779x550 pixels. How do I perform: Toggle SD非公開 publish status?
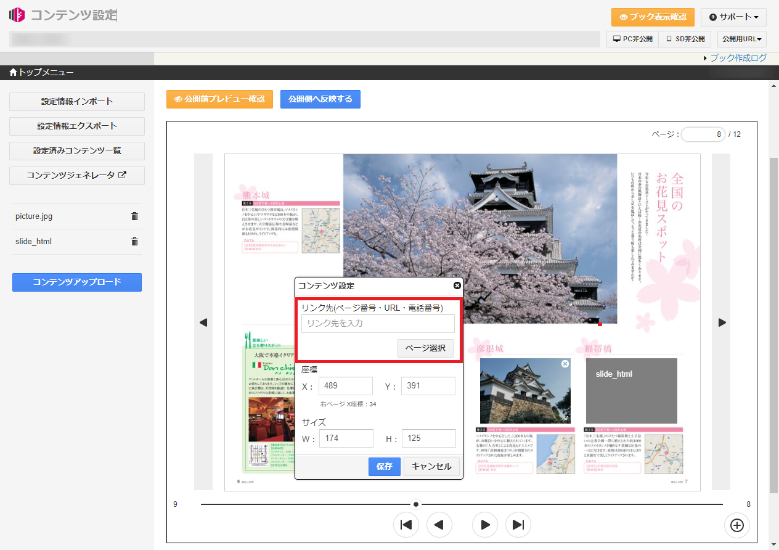coord(685,39)
